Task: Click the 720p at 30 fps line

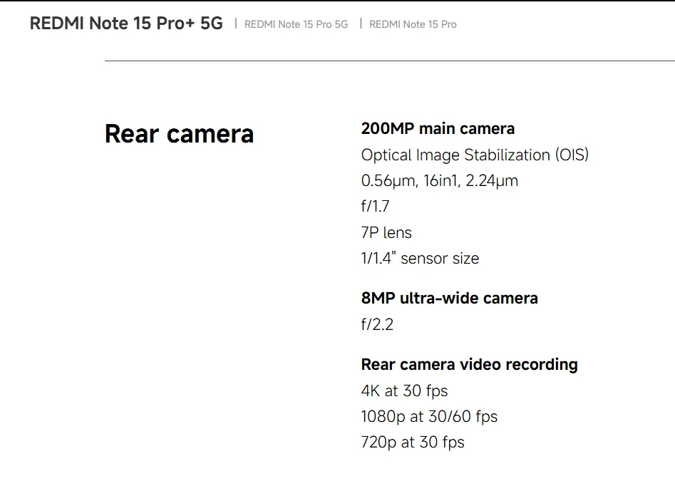Action: [413, 443]
